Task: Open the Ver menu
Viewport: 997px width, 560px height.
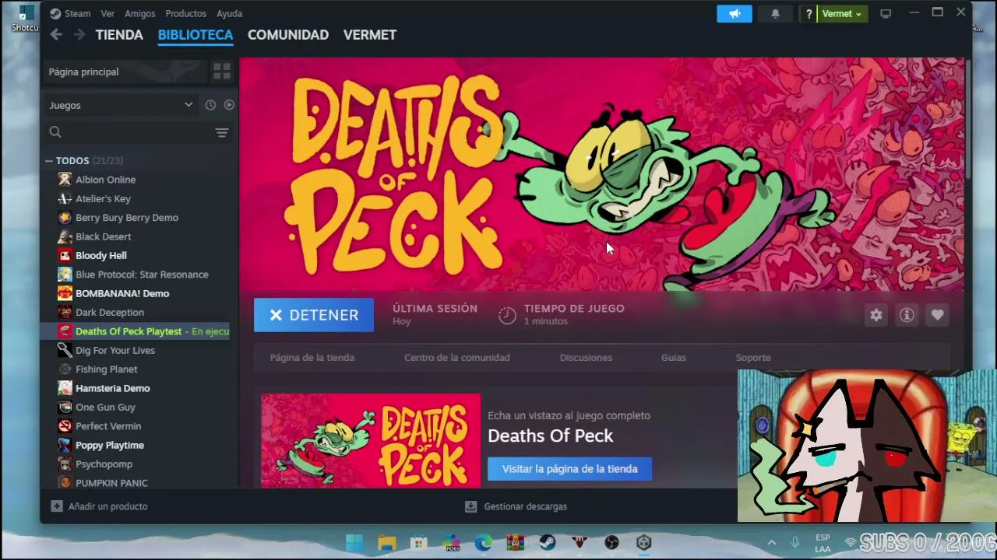Action: click(x=107, y=13)
